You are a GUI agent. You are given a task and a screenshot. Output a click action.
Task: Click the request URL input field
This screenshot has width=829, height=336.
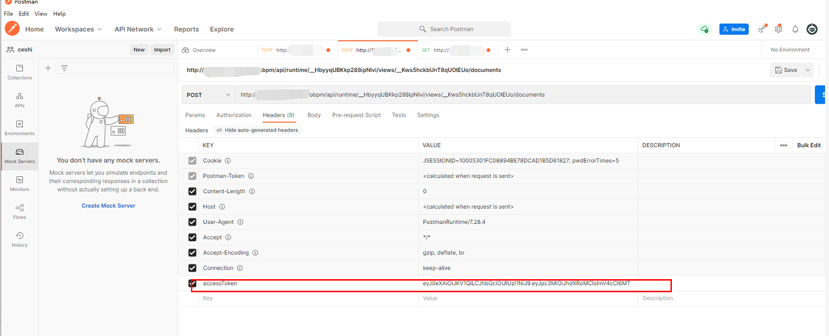click(523, 95)
